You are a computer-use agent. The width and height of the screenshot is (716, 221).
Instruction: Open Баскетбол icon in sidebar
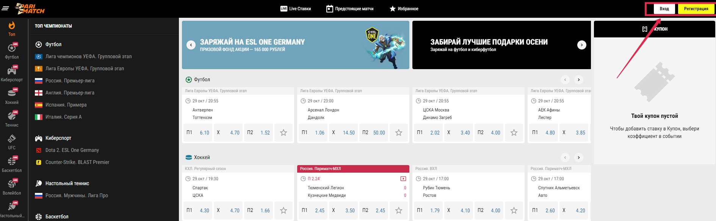(x=12, y=161)
